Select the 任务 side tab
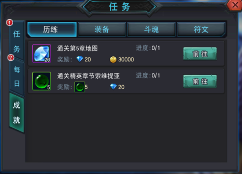Screen dimensions: 242x174 (17, 41)
